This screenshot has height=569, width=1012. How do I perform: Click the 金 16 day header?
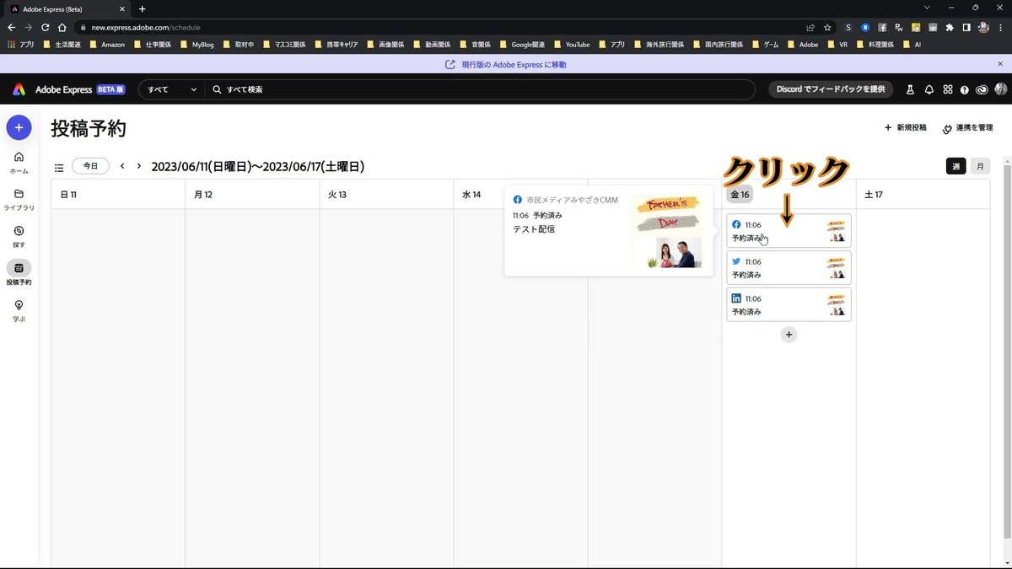pos(740,195)
